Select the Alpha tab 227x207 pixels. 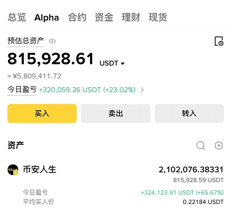(47, 18)
